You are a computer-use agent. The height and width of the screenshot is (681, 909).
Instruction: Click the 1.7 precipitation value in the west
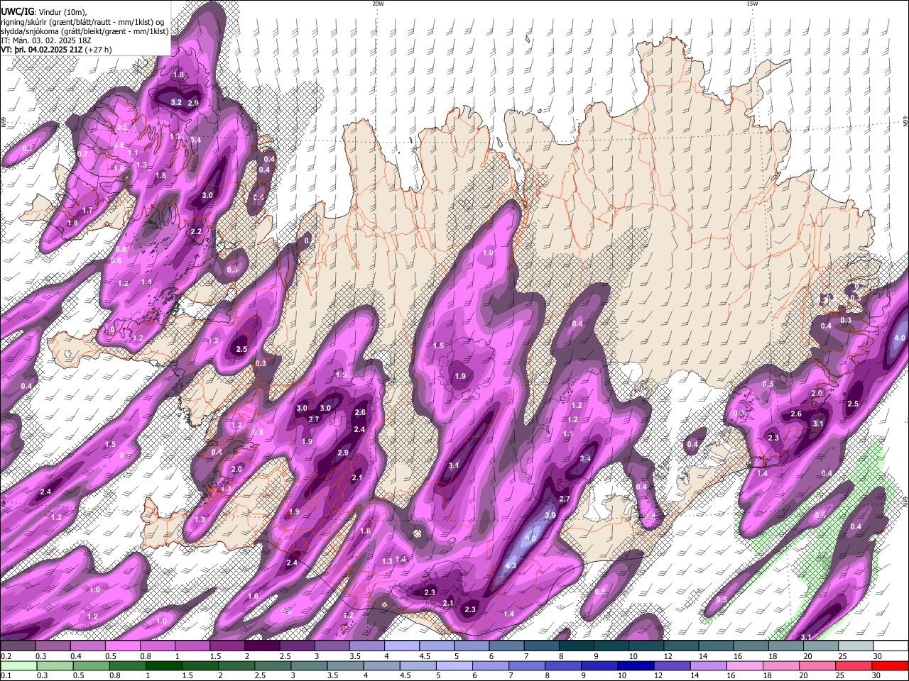(x=87, y=210)
